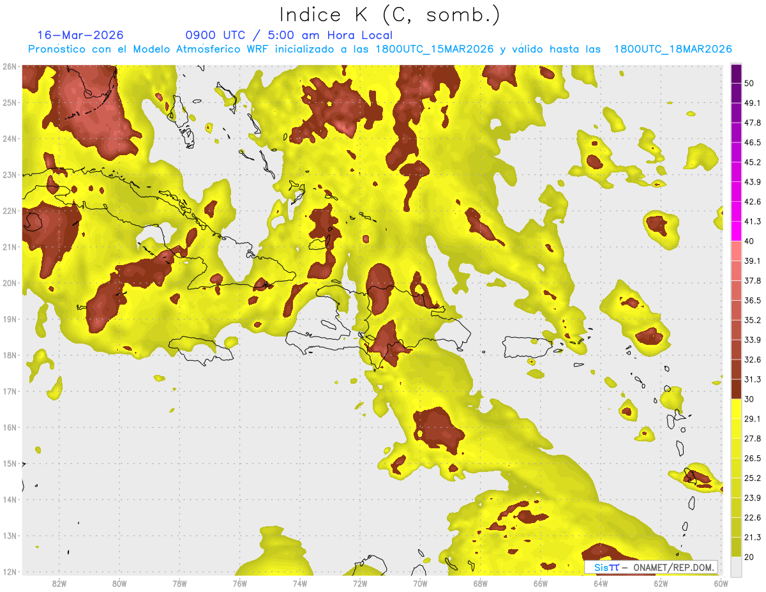
Task: Click the '23N' latitude label
Action: 10,175
